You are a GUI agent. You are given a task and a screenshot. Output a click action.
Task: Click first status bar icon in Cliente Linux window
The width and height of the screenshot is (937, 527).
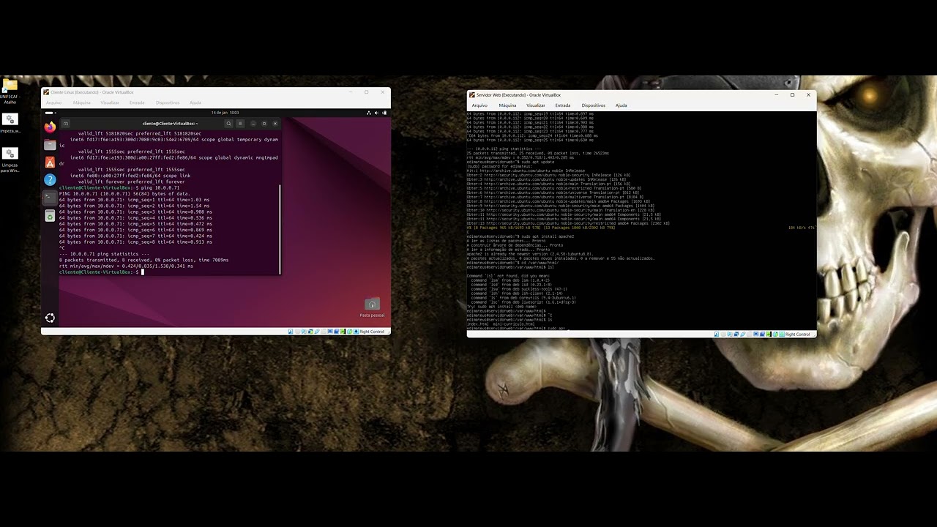291,332
